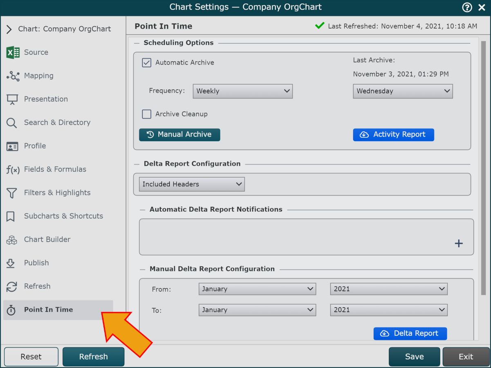Viewport: 491px width, 368px height.
Task: Enable the Archive Cleanup checkbox
Action: tap(147, 114)
